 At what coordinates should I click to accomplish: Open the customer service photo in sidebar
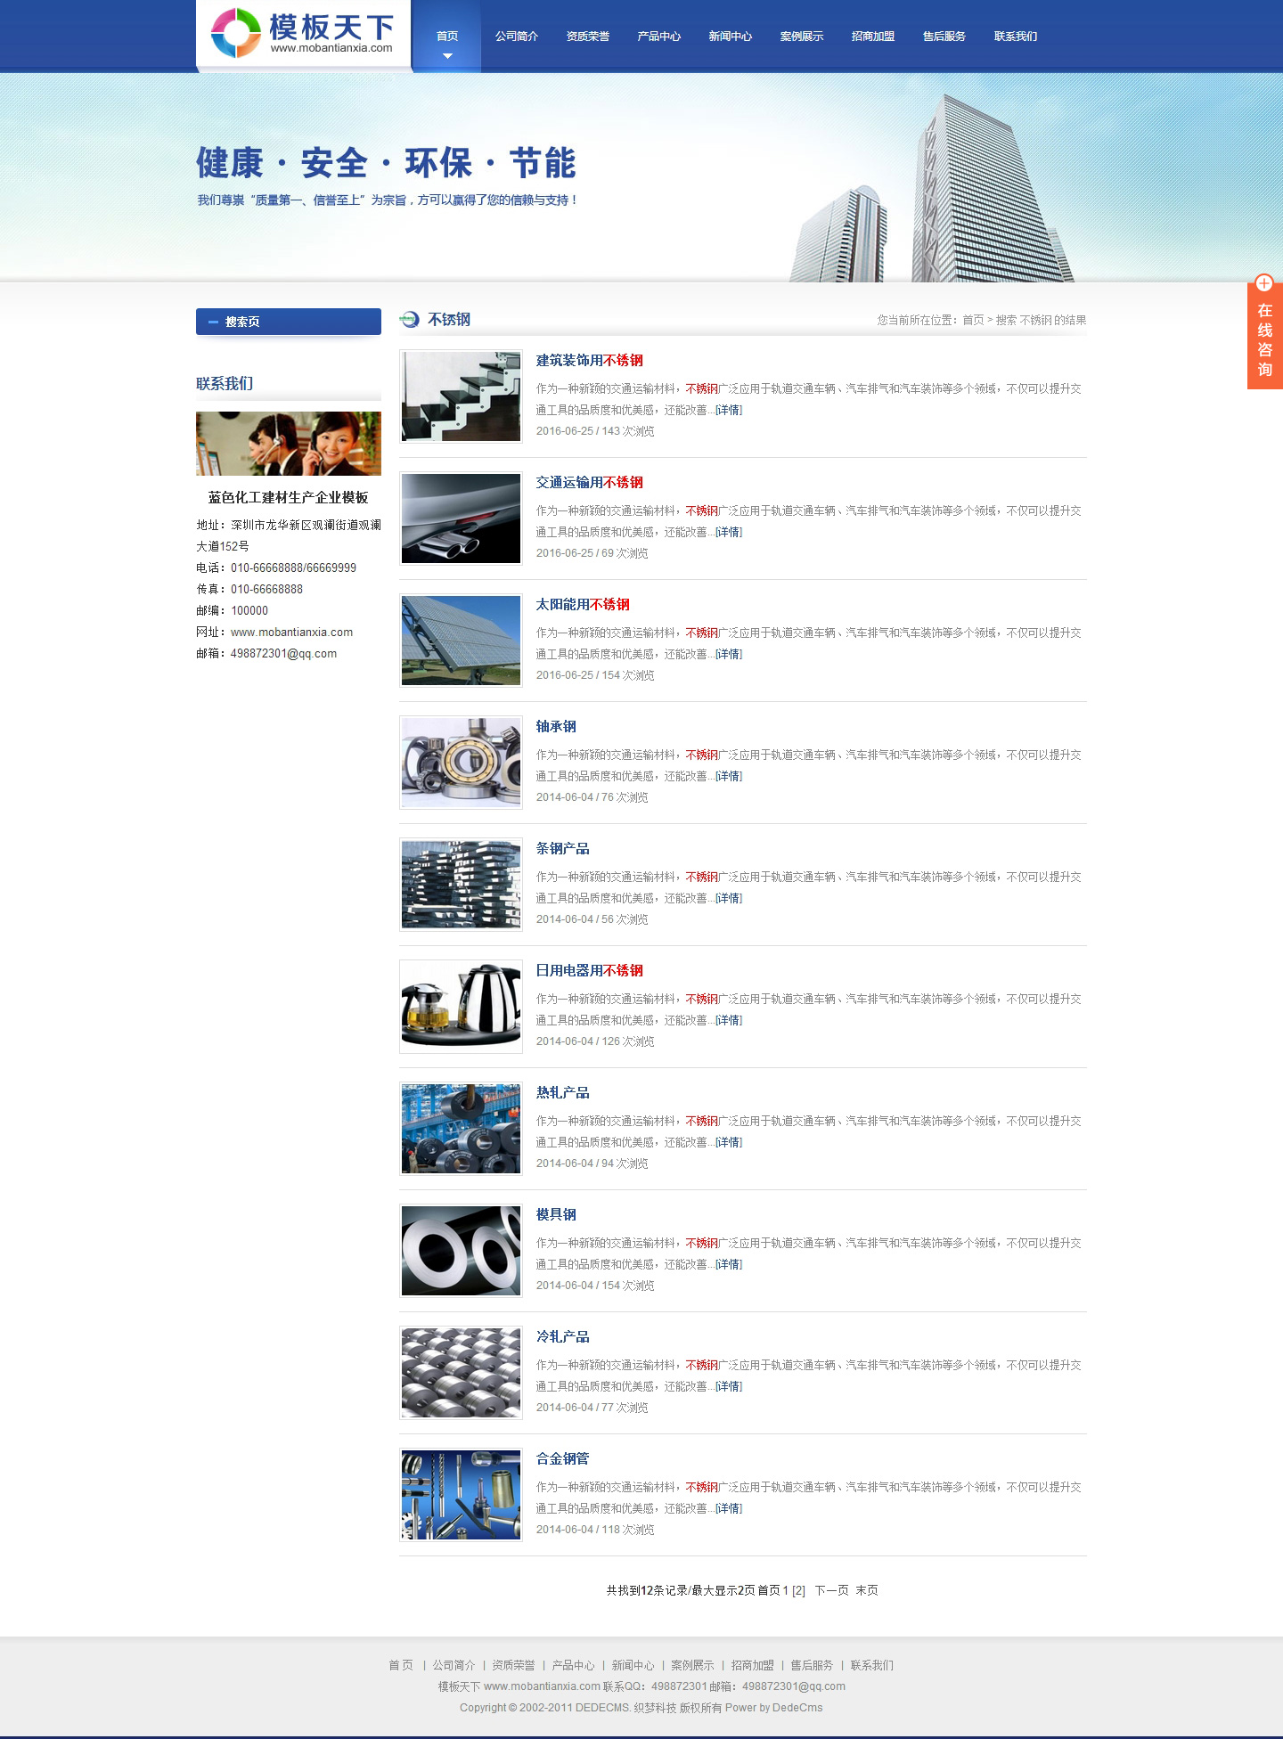click(288, 444)
